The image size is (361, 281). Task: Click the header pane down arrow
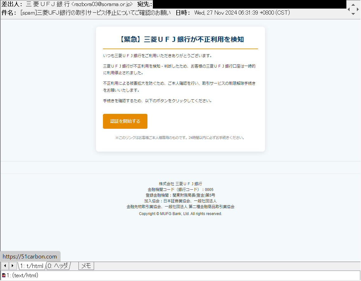[353, 14]
